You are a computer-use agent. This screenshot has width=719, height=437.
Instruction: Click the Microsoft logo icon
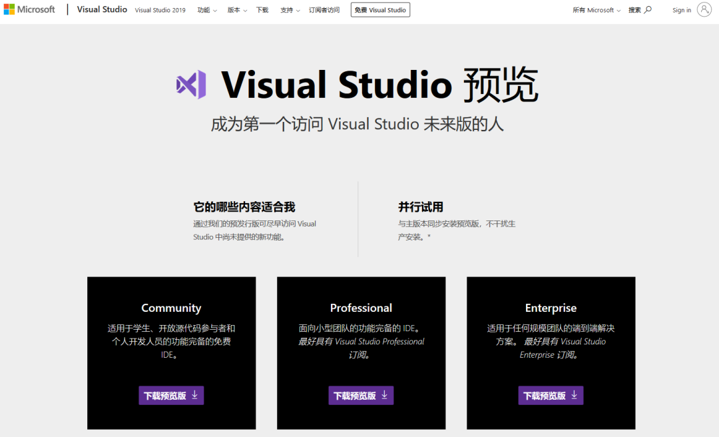[x=11, y=9]
